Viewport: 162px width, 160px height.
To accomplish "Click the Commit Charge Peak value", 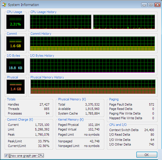I will pos(42,135).
